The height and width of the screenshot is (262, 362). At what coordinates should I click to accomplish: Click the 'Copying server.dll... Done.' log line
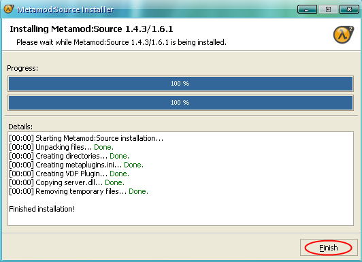click(67, 182)
